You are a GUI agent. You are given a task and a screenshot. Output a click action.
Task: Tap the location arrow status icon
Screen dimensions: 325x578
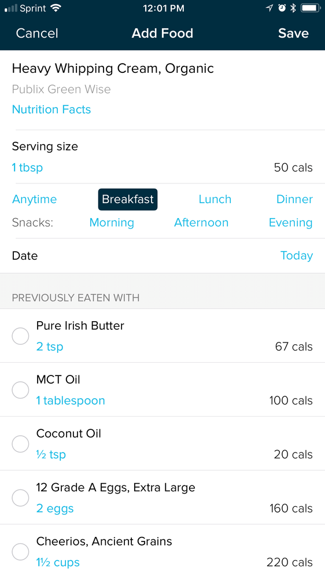point(269,8)
